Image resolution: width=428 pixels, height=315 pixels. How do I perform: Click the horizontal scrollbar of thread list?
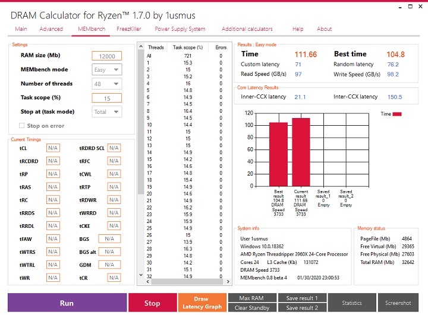coord(188,282)
